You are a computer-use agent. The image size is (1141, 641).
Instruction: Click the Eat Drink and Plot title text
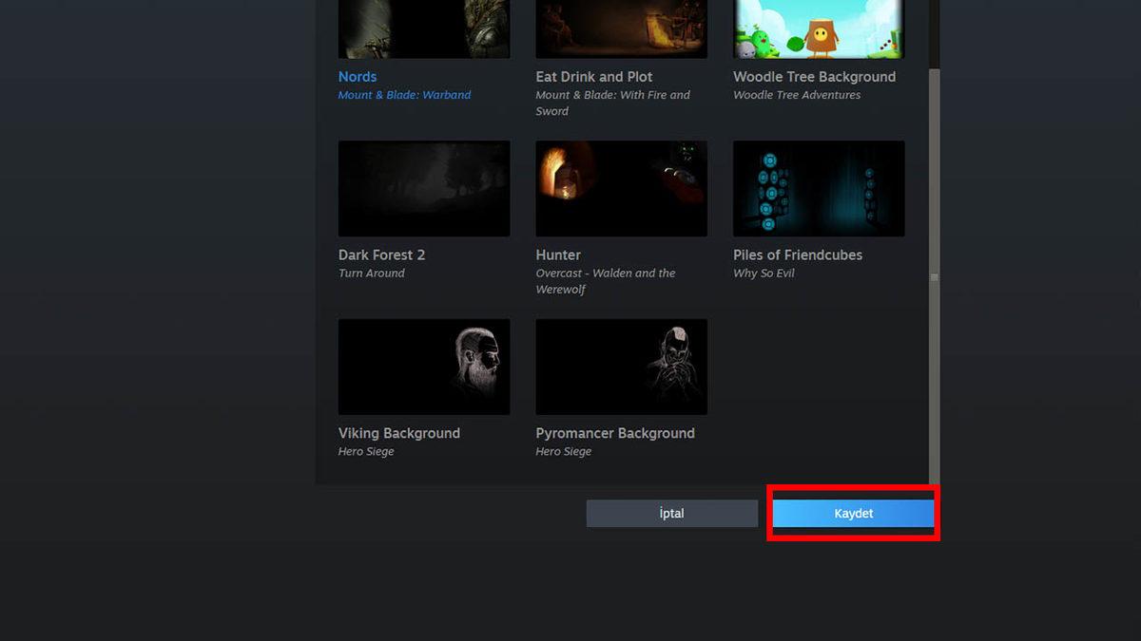coord(593,77)
